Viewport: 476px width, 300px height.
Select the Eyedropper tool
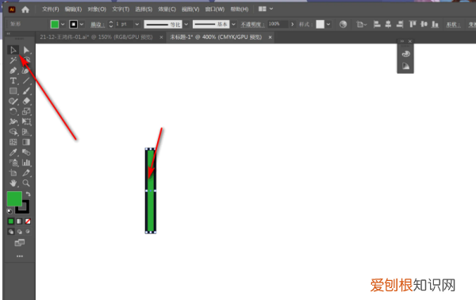13,152
